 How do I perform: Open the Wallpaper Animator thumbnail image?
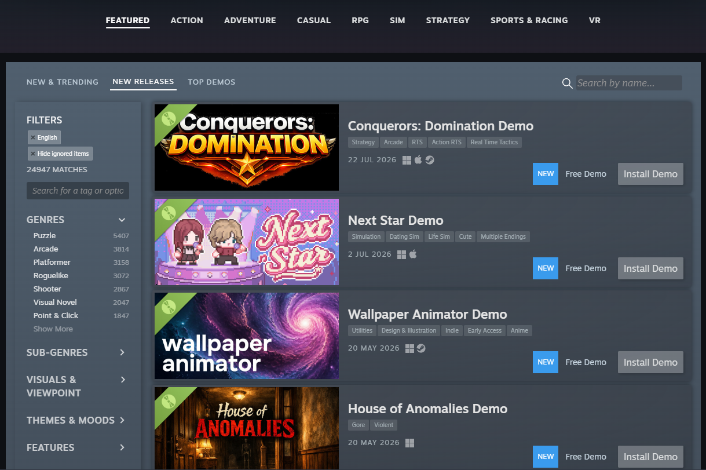[247, 336]
